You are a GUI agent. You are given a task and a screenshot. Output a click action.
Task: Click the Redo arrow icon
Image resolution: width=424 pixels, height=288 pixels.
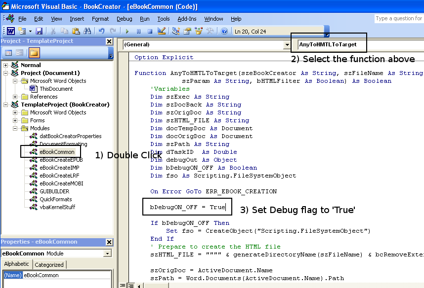tap(113, 31)
